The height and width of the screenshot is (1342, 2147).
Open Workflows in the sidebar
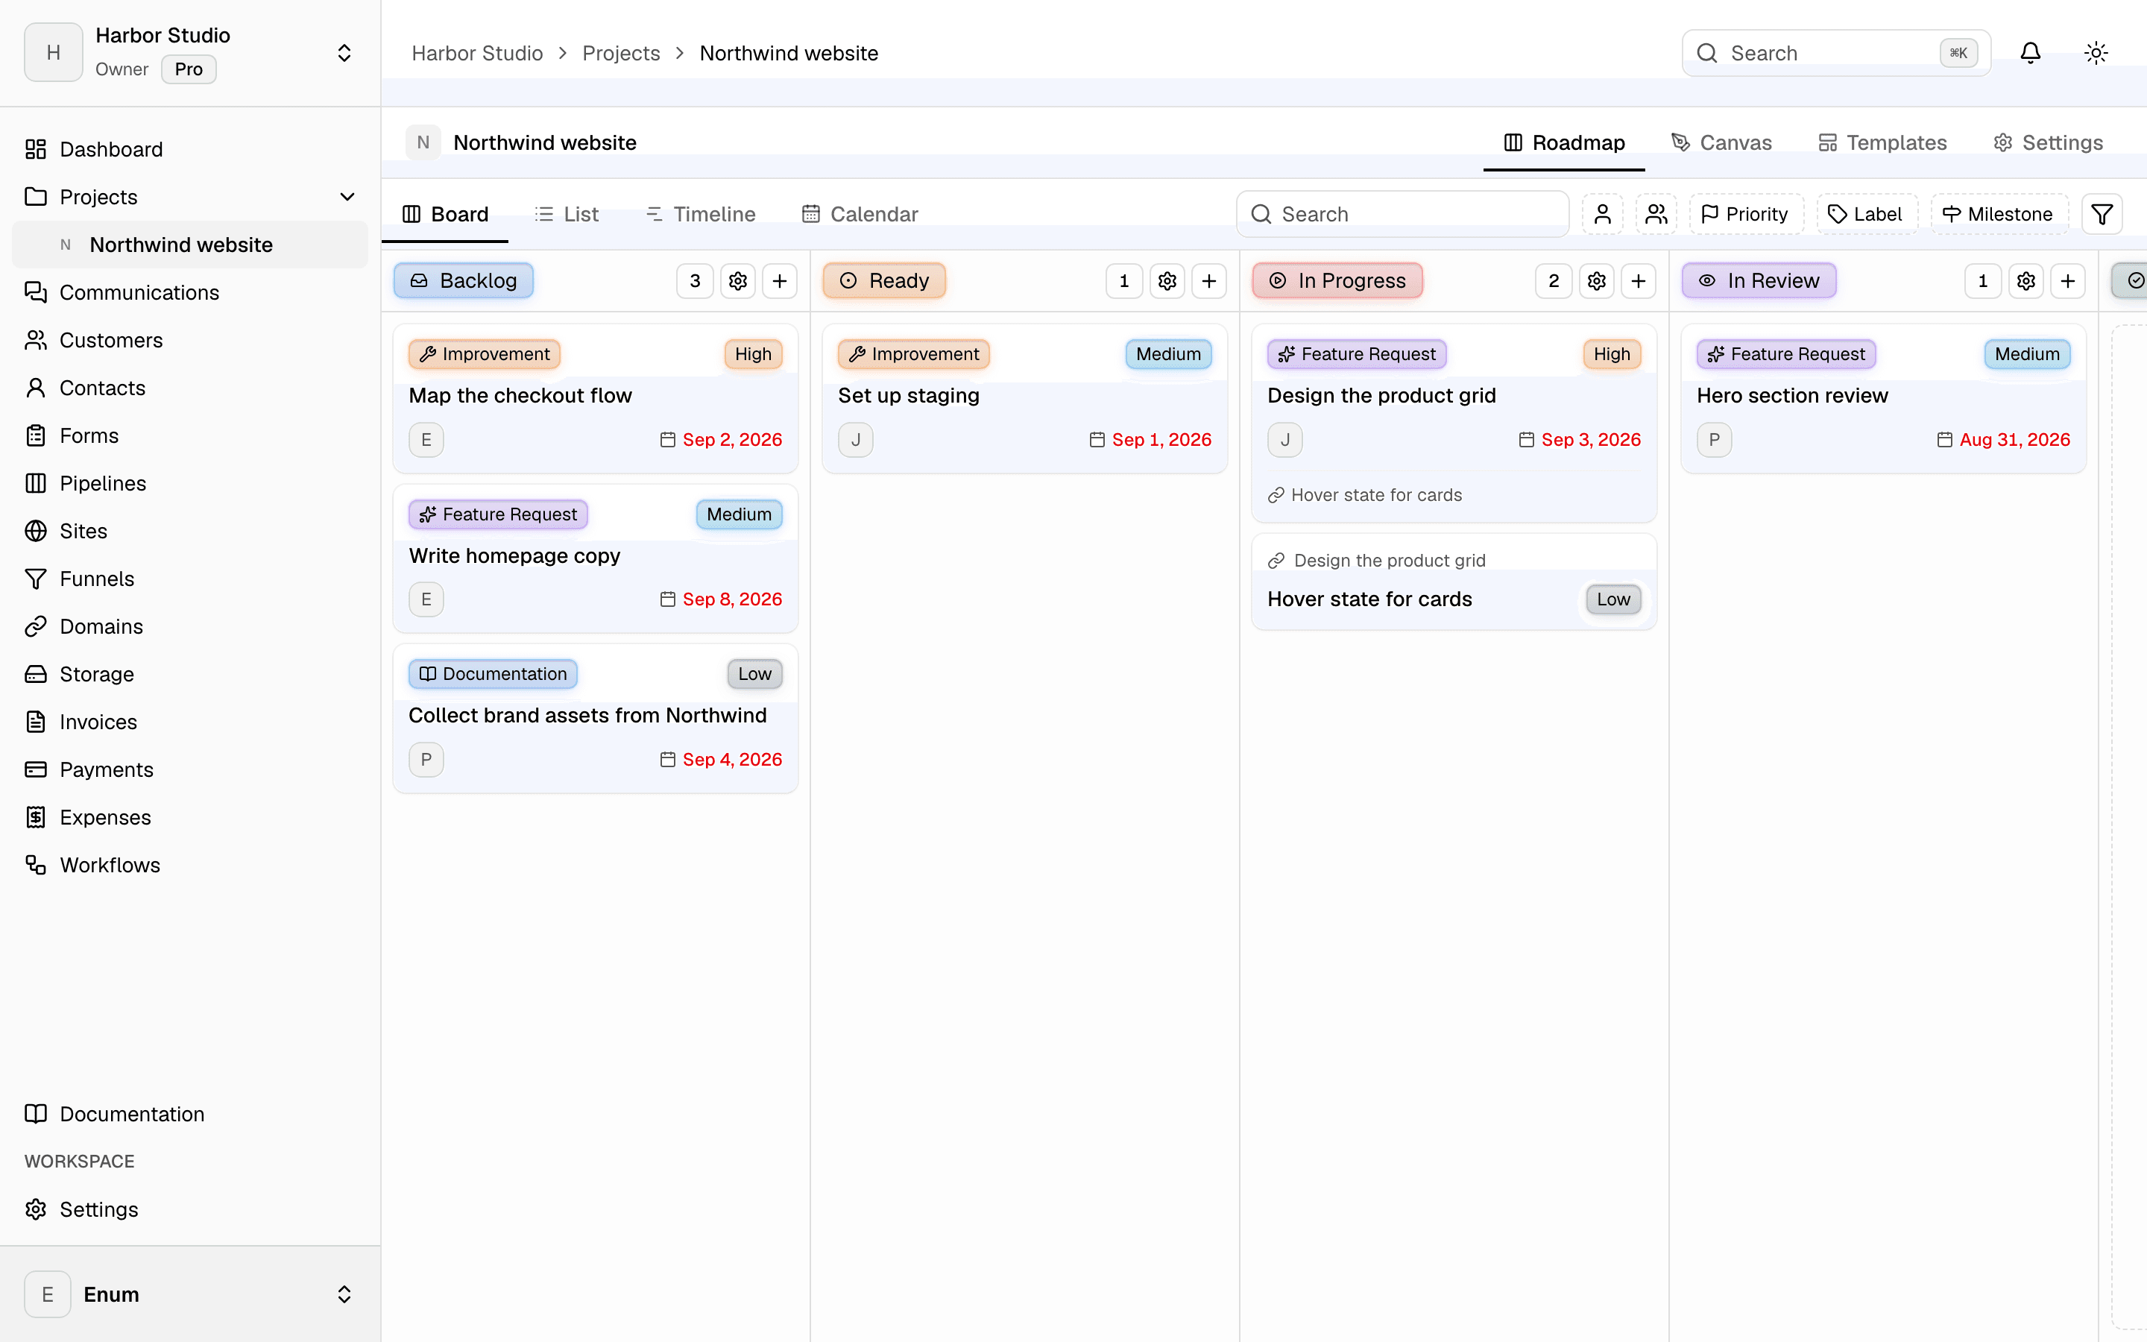190,865
